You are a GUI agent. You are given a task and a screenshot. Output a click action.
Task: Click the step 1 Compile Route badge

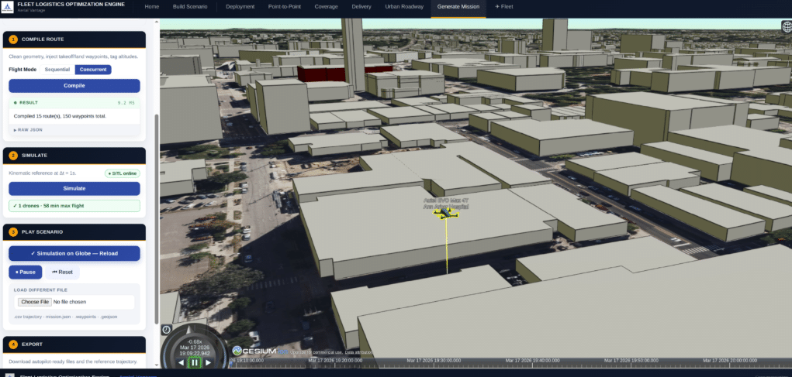(13, 39)
